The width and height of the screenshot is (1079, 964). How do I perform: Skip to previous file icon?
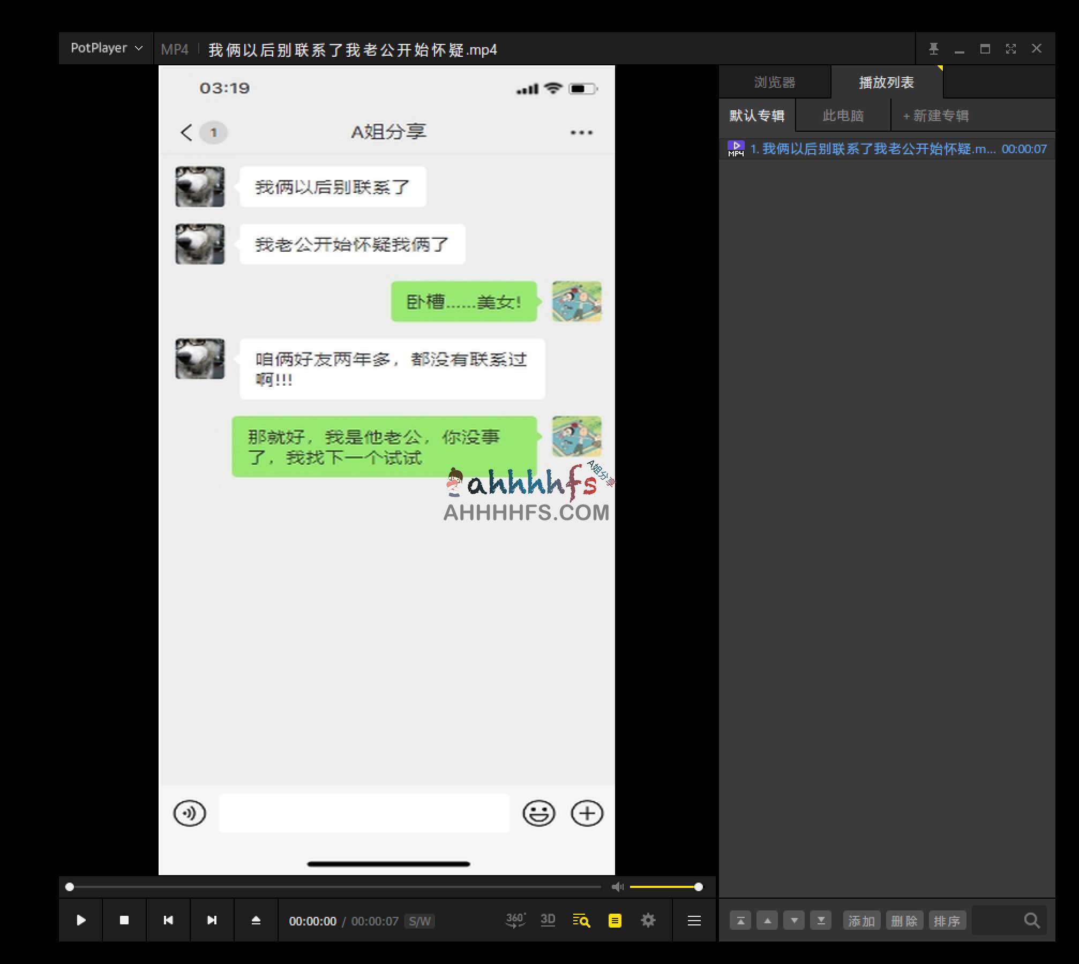(169, 920)
